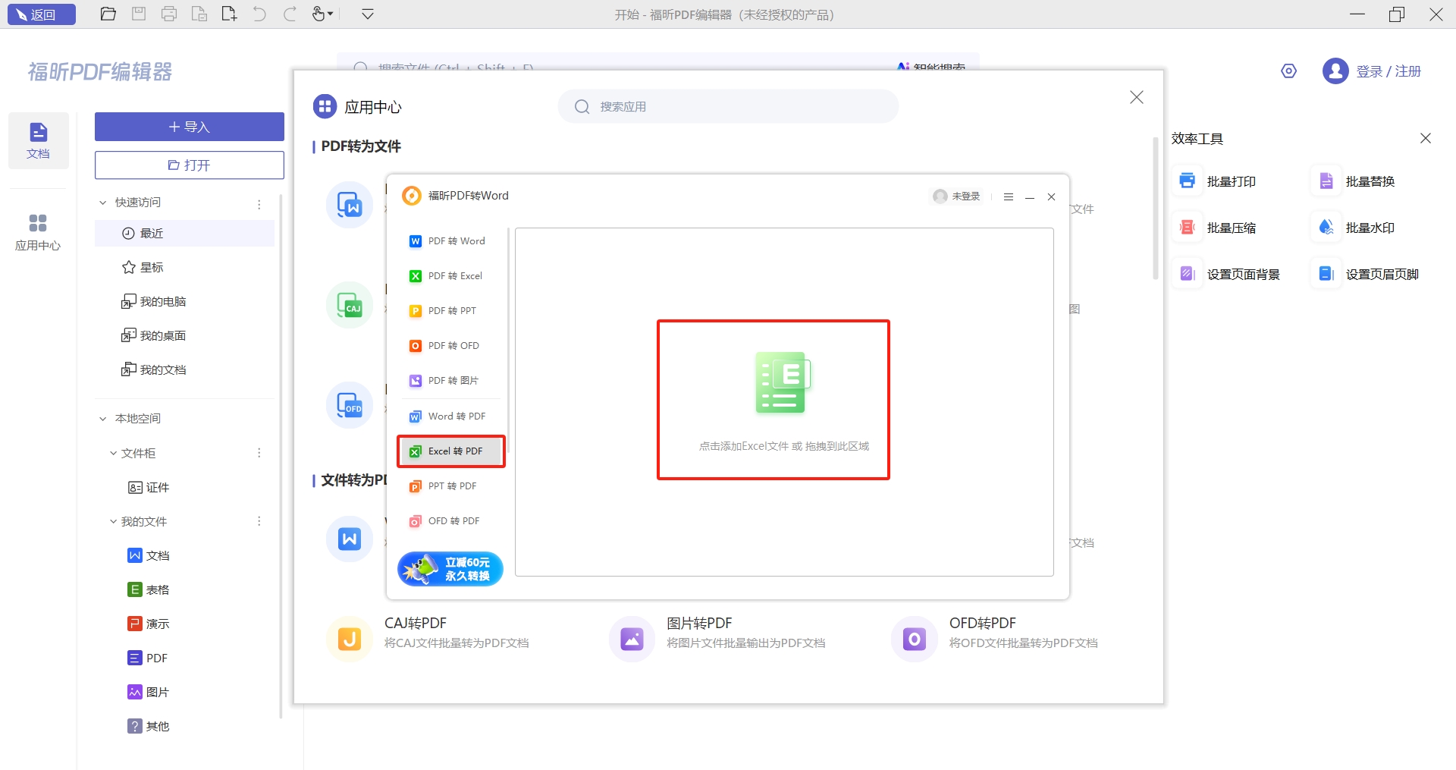Open the quick access toolbar dropdown arrow
Viewport: 1456px width, 770px height.
click(368, 14)
